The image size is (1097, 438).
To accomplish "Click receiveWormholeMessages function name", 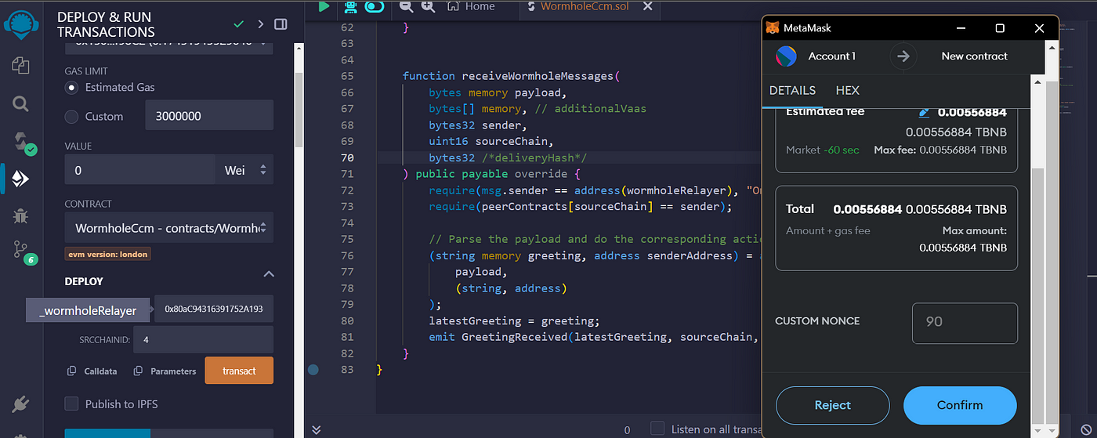I will pos(539,76).
